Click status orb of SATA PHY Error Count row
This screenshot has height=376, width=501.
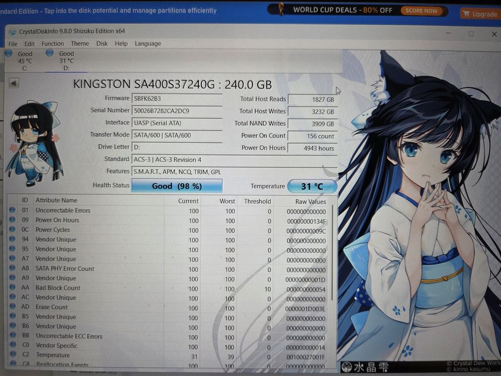coord(12,267)
